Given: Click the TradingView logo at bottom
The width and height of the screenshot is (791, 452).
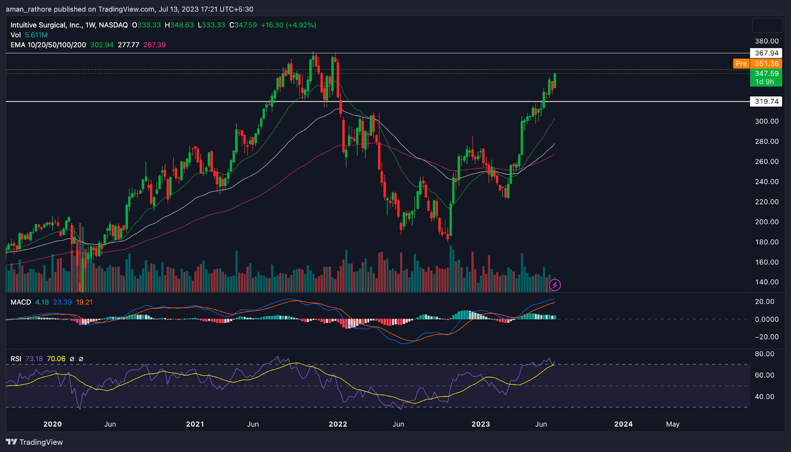Looking at the screenshot, I should point(34,442).
